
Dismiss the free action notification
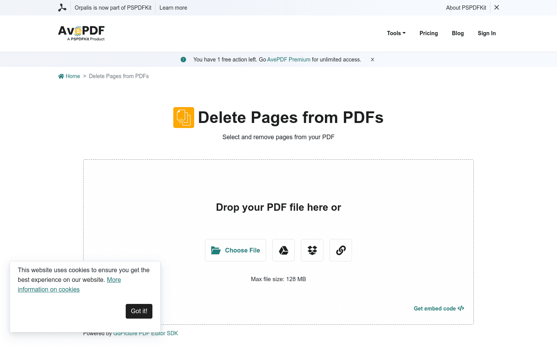click(372, 59)
